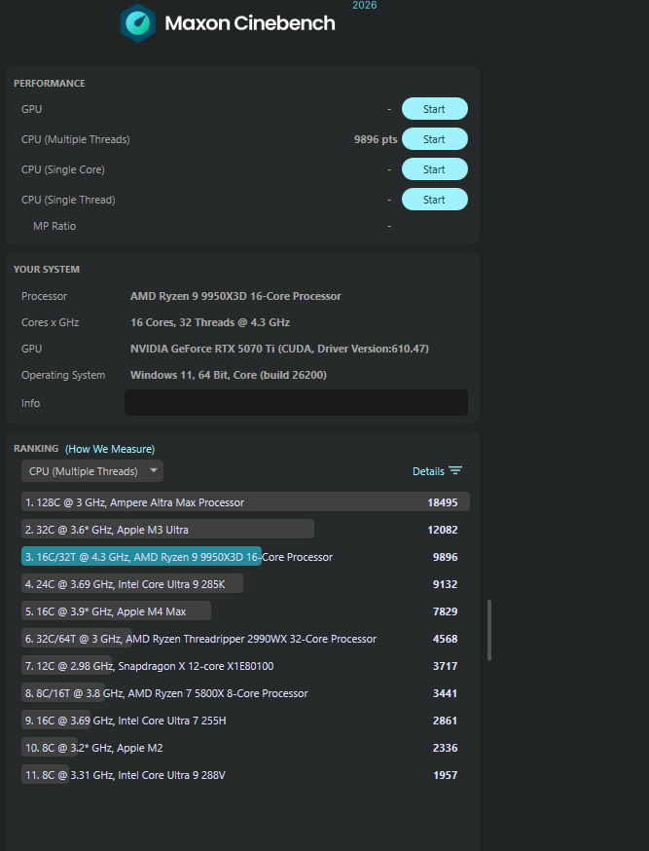Click the Operating System label
649x851 pixels.
click(x=63, y=375)
